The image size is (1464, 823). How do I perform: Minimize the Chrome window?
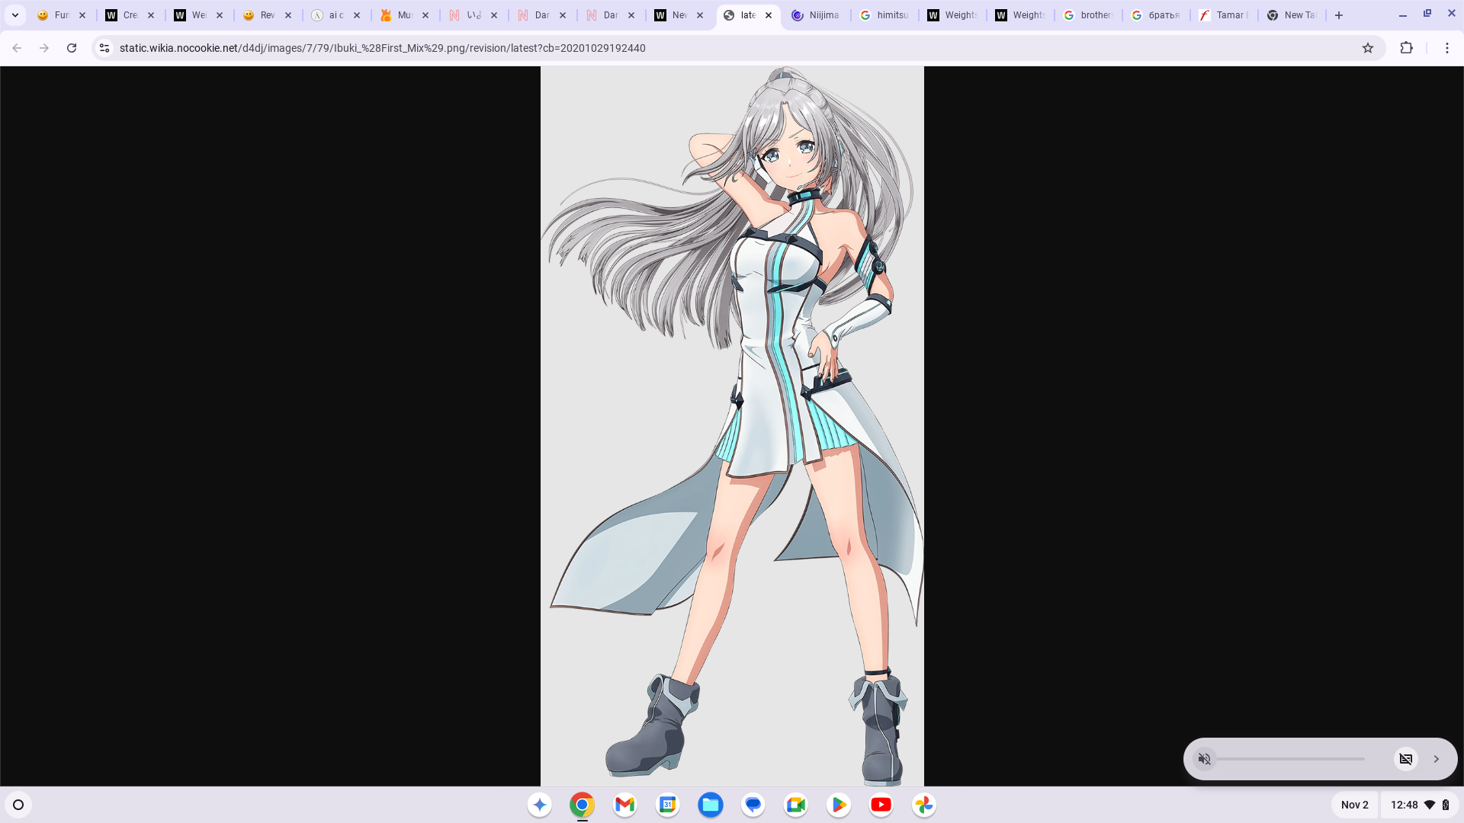pyautogui.click(x=1403, y=14)
